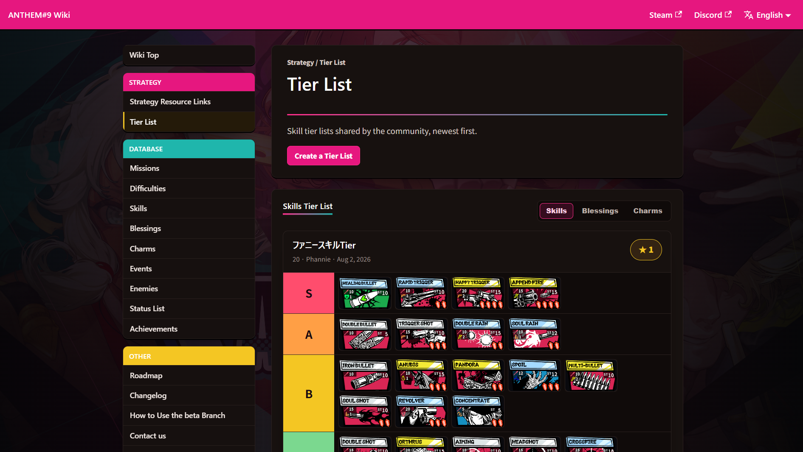This screenshot has height=452, width=803.
Task: Open the Soul Rain skill card
Action: click(535, 334)
